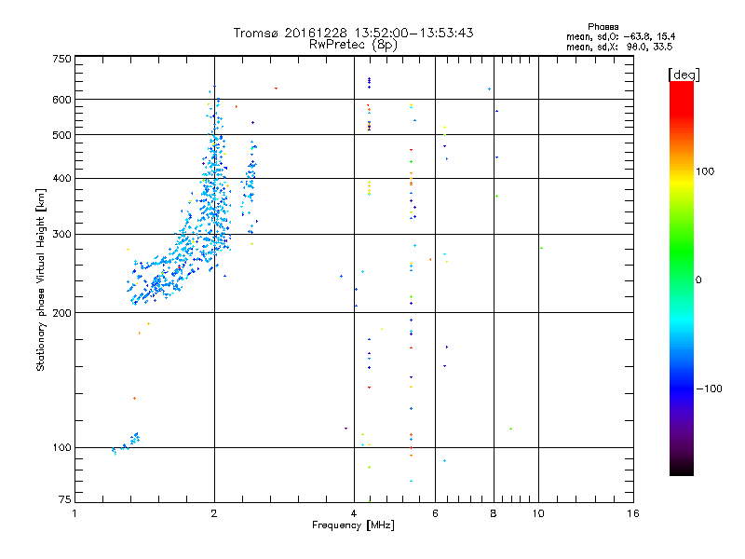Click the 'Stationary phase Virtual Height [km]' axis title
Image resolution: width=745 pixels, height=559 pixels.
(x=40, y=279)
